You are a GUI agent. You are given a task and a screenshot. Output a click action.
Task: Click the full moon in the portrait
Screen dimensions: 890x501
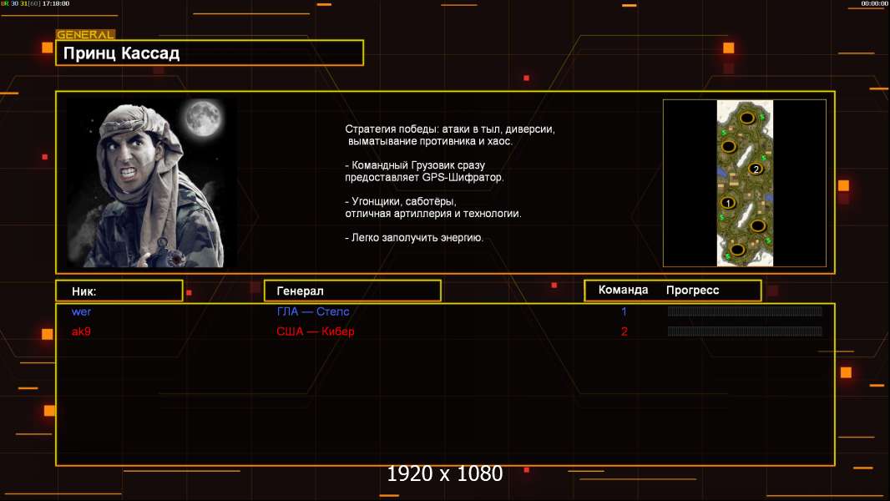pyautogui.click(x=203, y=118)
